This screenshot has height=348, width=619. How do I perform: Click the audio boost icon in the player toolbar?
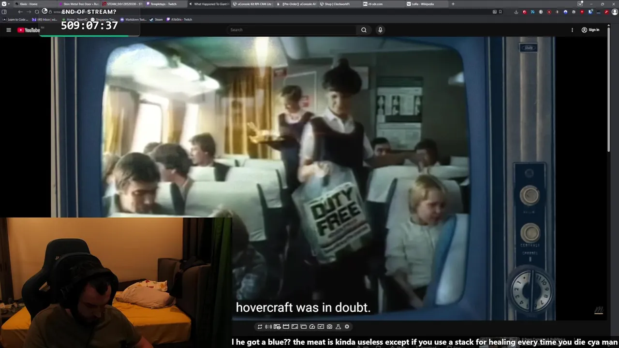(268, 327)
